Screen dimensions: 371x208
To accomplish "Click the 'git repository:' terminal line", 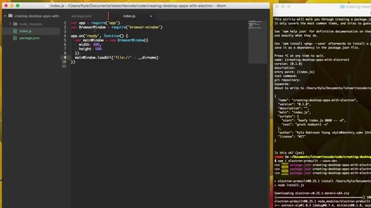I will [288, 80].
